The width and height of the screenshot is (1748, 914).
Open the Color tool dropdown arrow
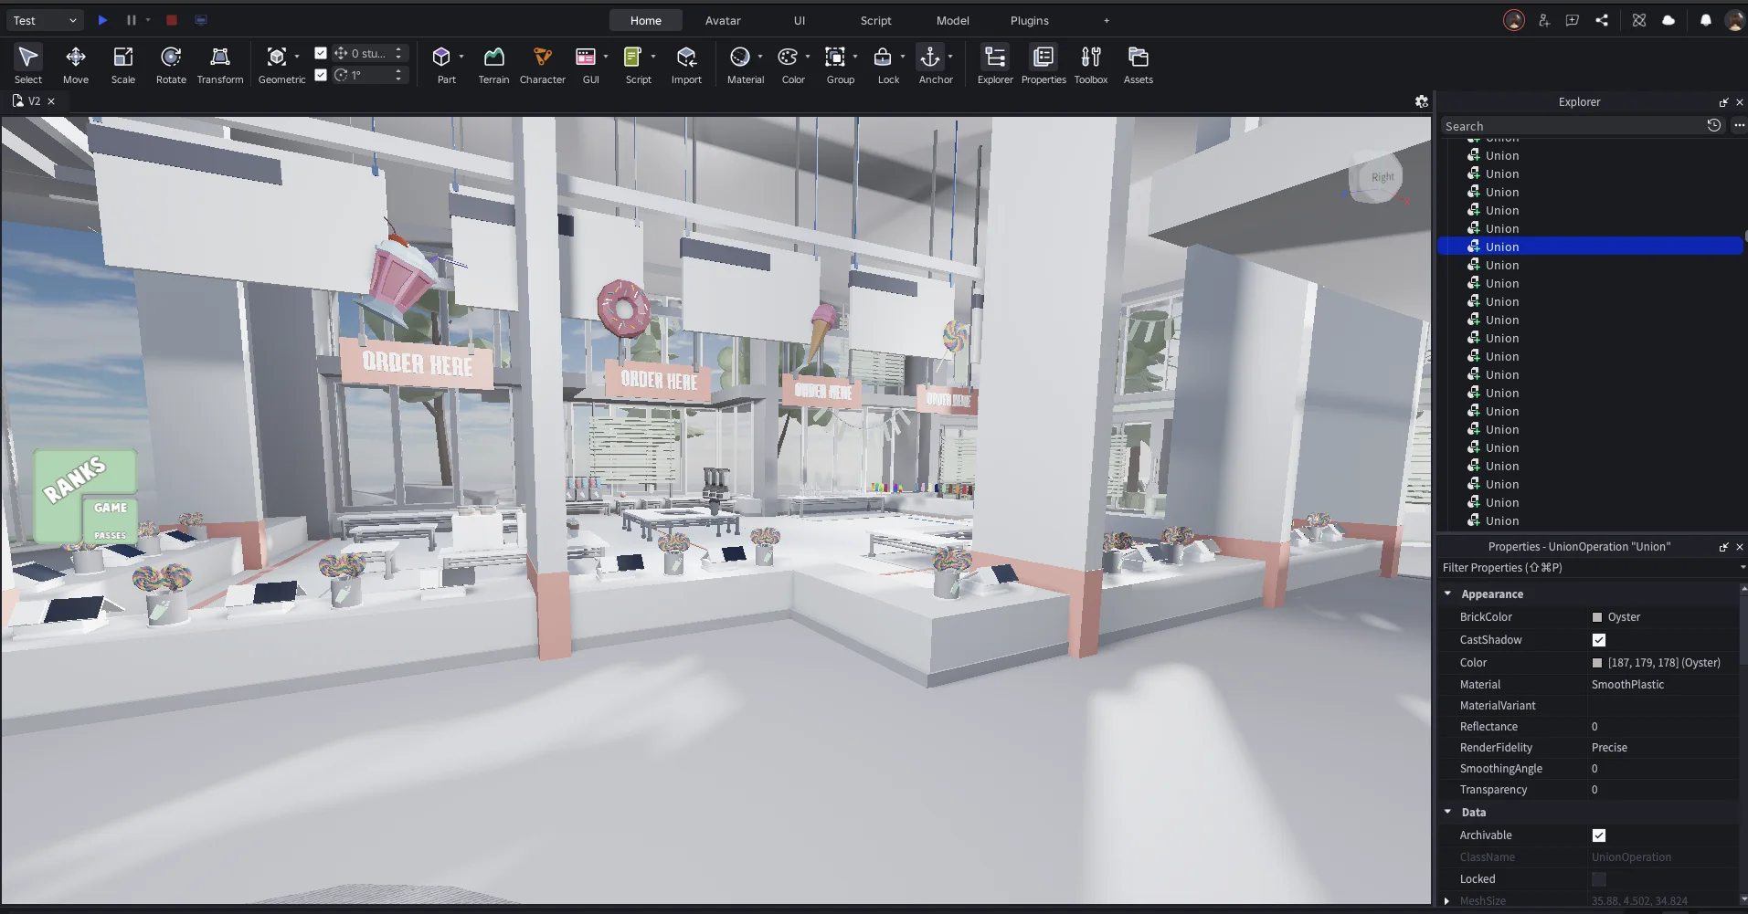[x=808, y=57]
